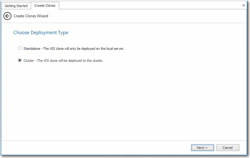Viewport: 250px width, 158px height.
Task: Close the tab panel with X
Action: pos(244,5)
